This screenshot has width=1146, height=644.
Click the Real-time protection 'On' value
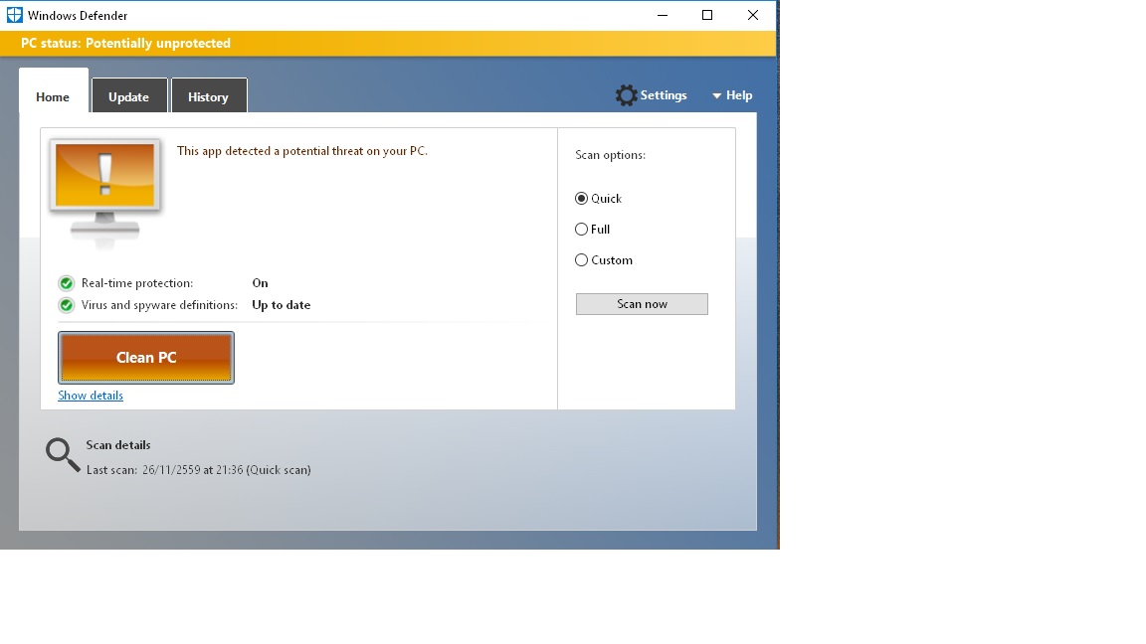[x=261, y=283]
